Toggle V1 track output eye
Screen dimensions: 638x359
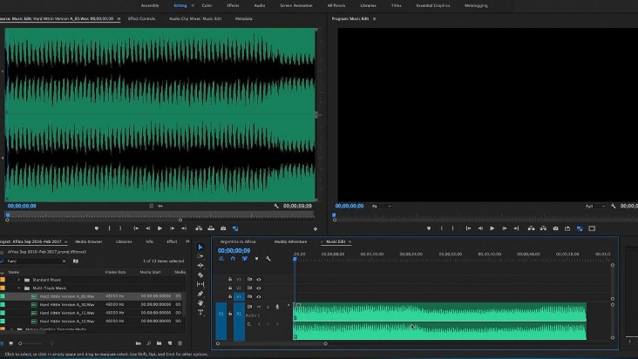click(258, 297)
